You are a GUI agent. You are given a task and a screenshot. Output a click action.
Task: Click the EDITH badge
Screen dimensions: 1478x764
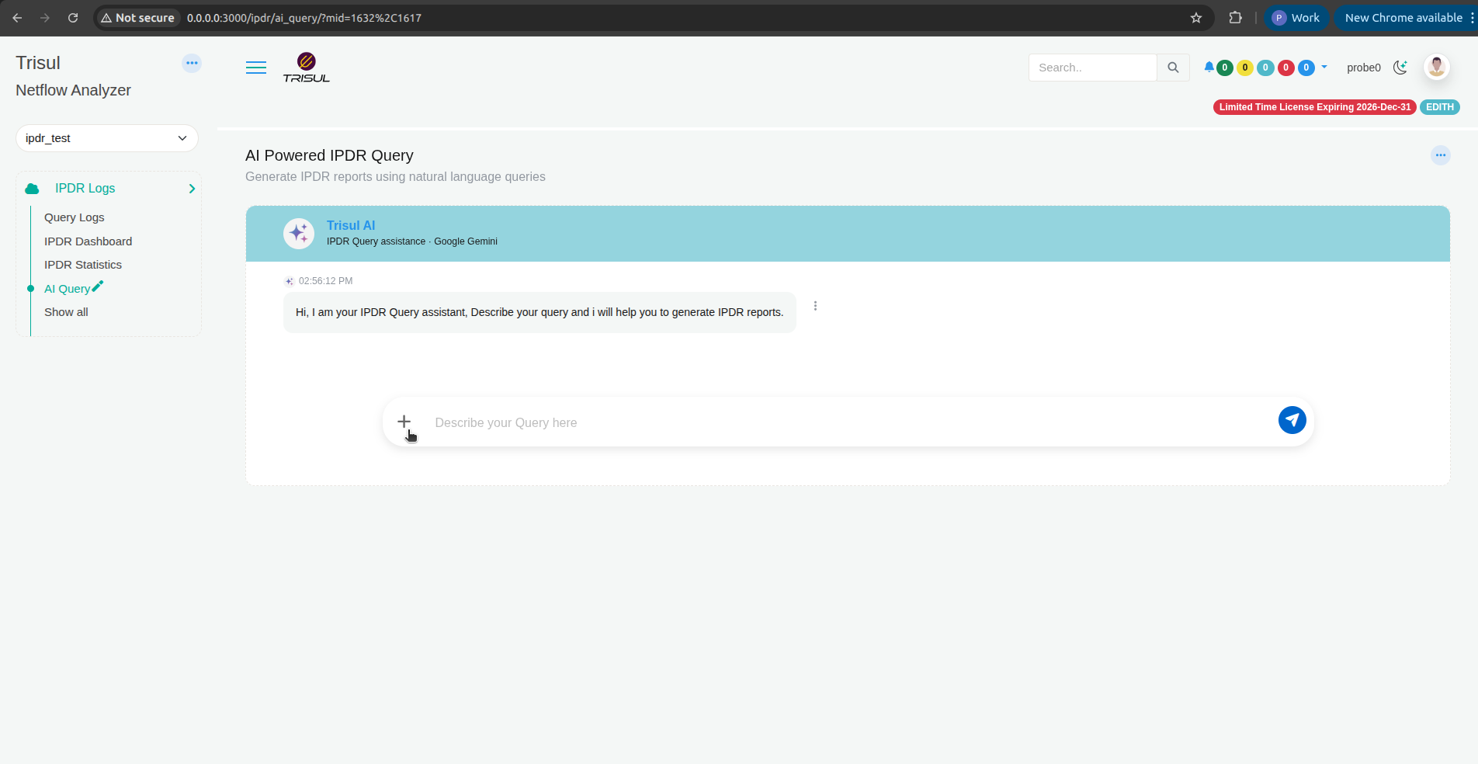[x=1440, y=107]
